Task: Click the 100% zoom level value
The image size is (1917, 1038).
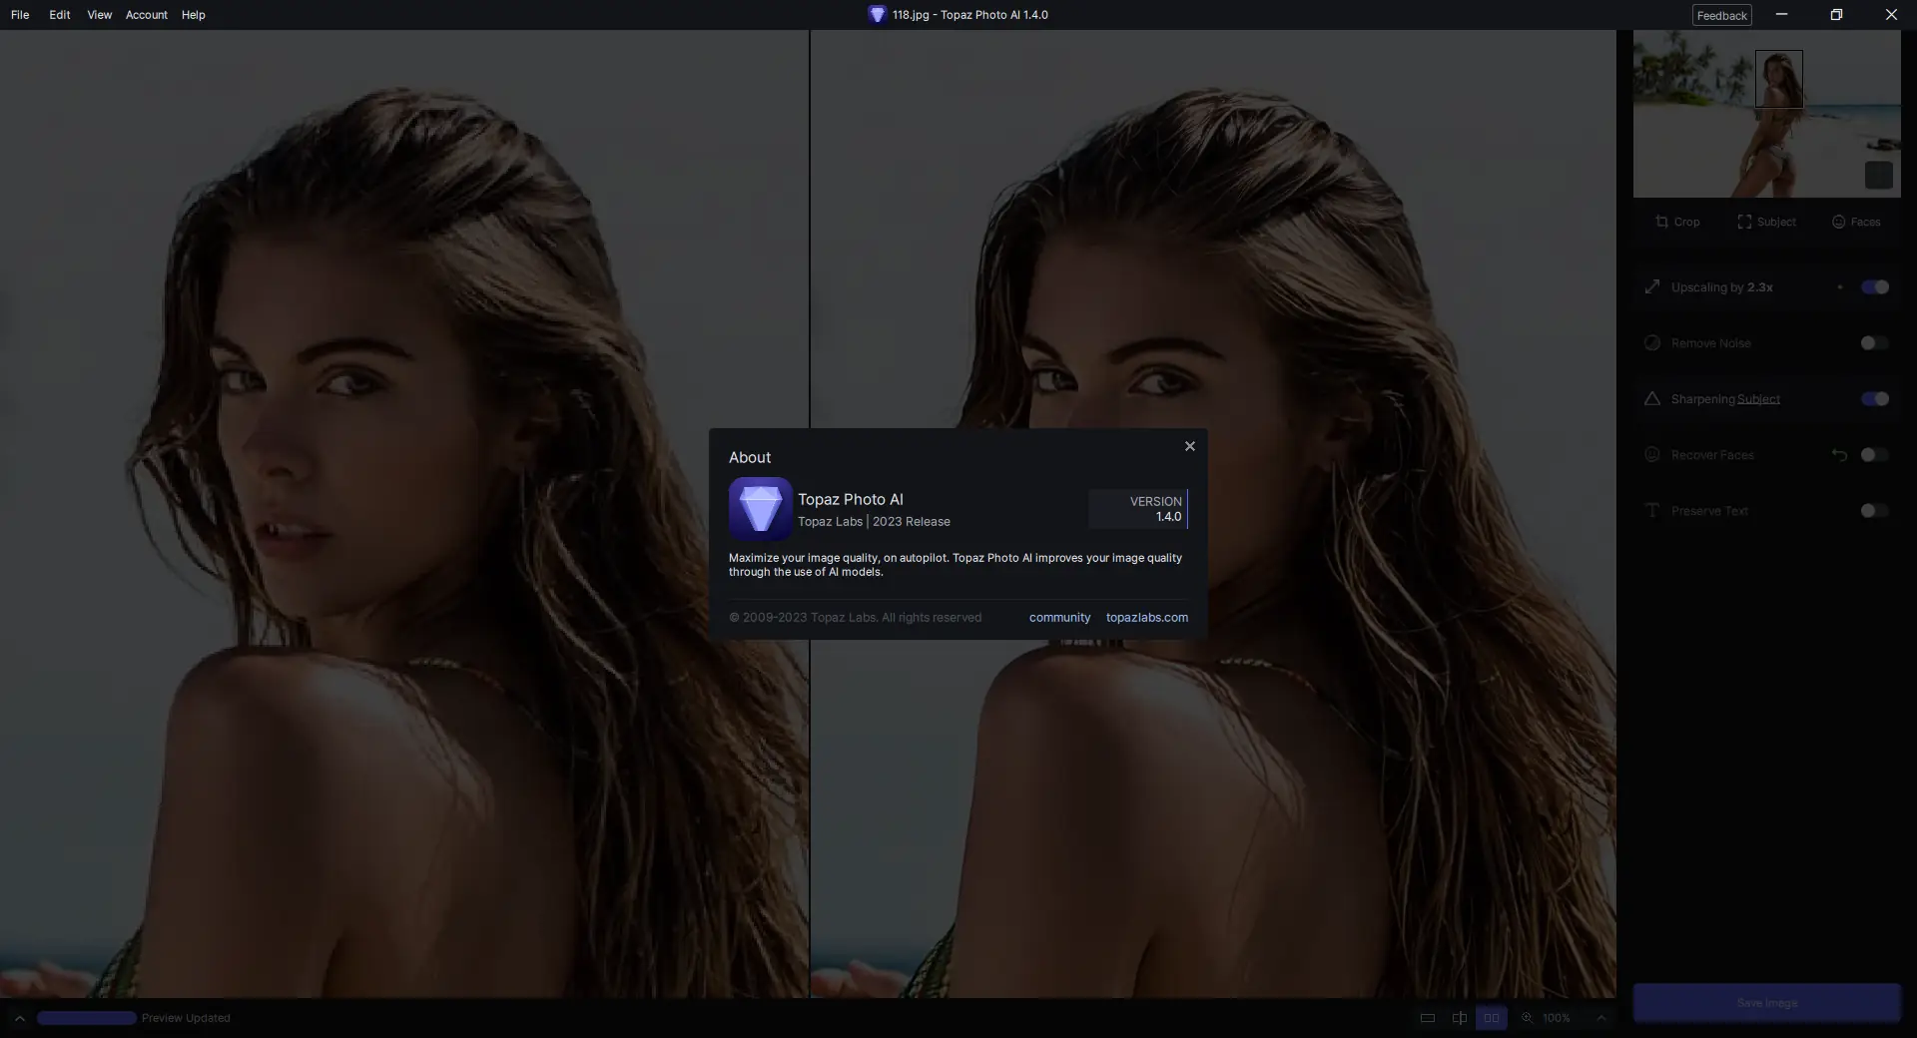Action: [x=1557, y=1018]
